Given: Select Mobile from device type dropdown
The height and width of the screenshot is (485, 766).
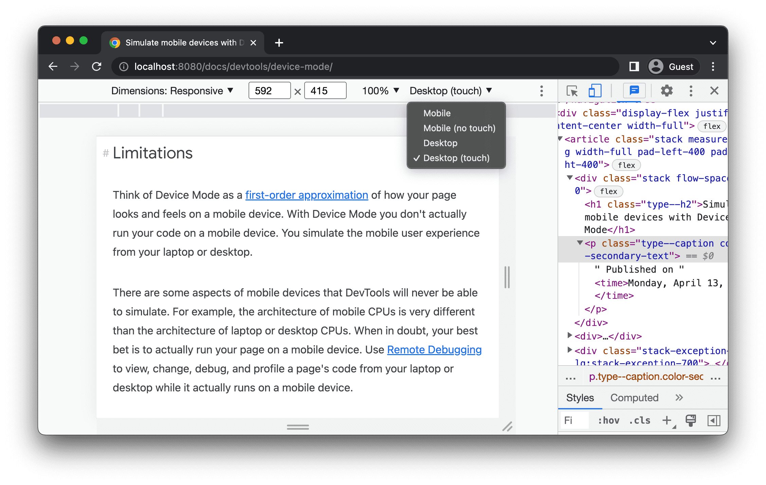Looking at the screenshot, I should (437, 113).
